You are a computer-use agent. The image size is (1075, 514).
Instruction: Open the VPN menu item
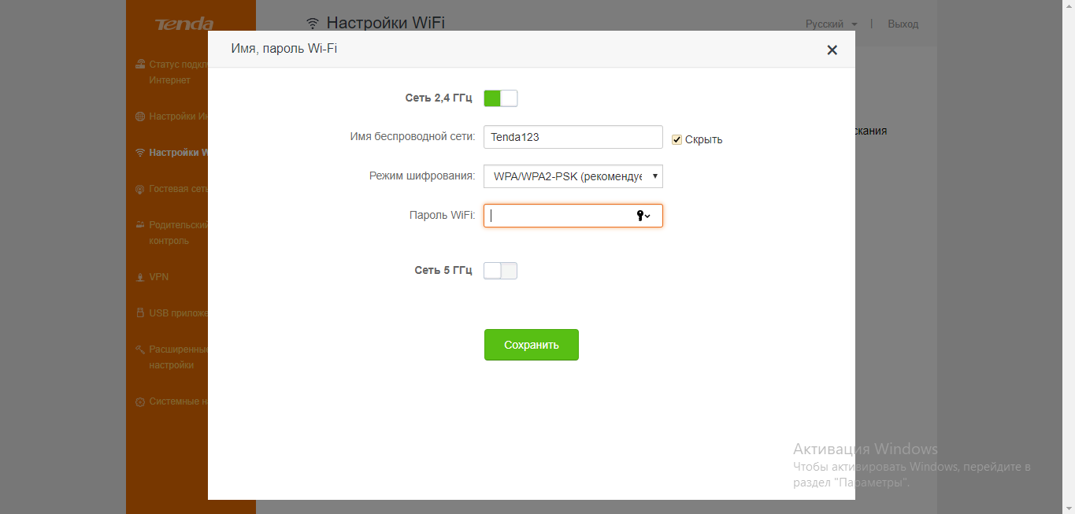pyautogui.click(x=159, y=277)
